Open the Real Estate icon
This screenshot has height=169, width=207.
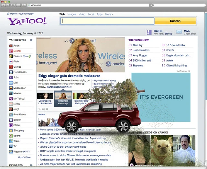pos(11,114)
